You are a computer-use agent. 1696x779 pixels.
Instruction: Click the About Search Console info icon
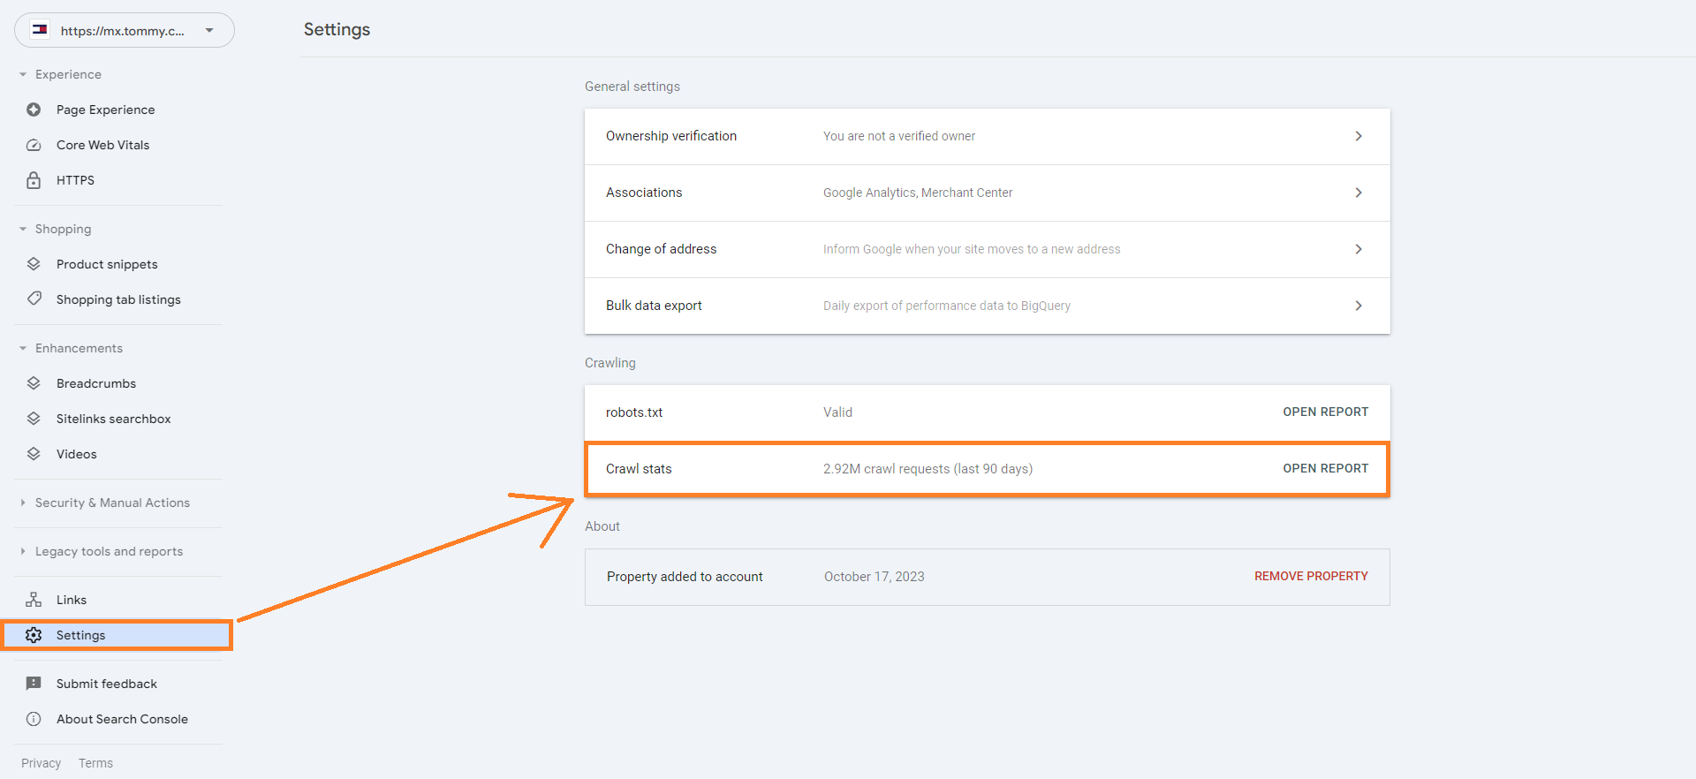[34, 719]
